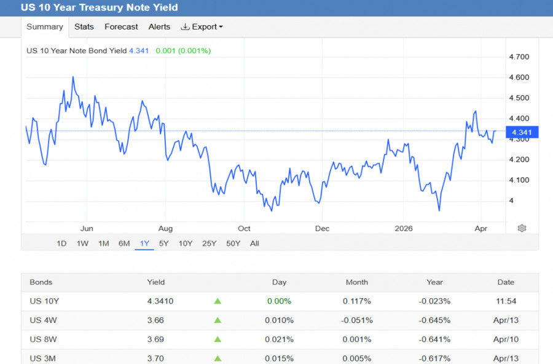Click the Bonds column header
Screen dimensions: 553x364
coord(41,282)
